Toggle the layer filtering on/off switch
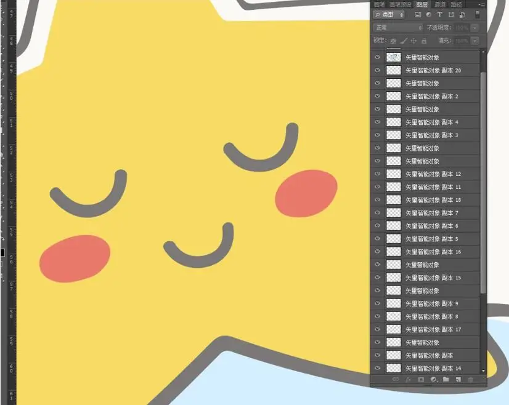 tap(477, 15)
